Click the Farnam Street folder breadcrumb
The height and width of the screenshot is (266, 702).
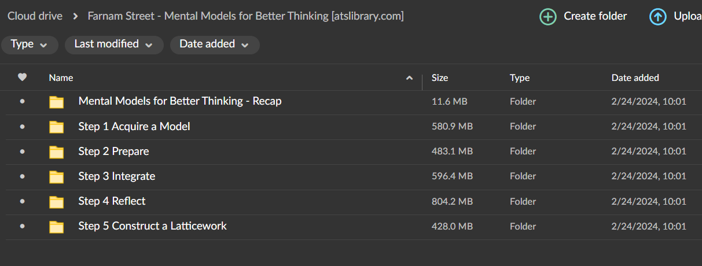tap(246, 16)
